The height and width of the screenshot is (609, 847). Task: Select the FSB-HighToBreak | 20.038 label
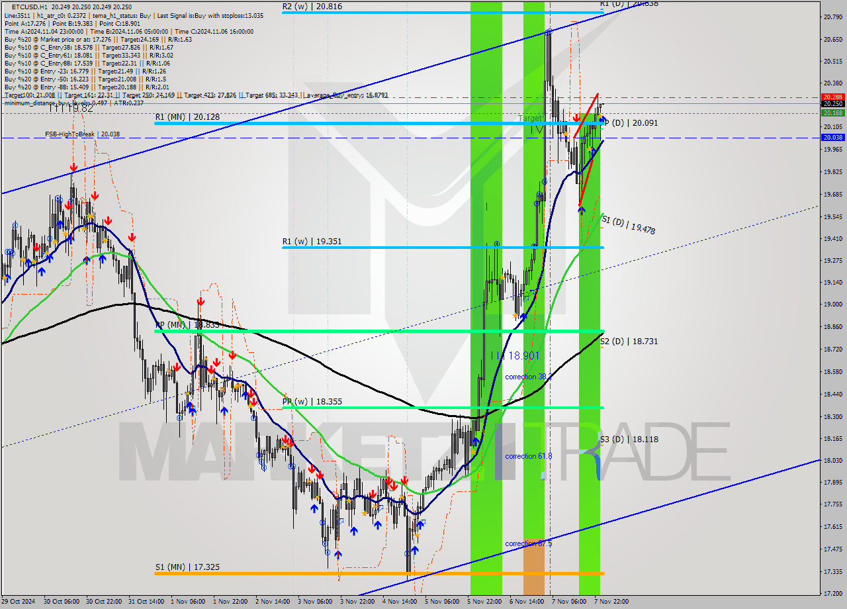(82, 134)
